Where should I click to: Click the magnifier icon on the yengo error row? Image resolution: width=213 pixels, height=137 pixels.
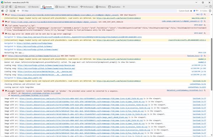205,21
